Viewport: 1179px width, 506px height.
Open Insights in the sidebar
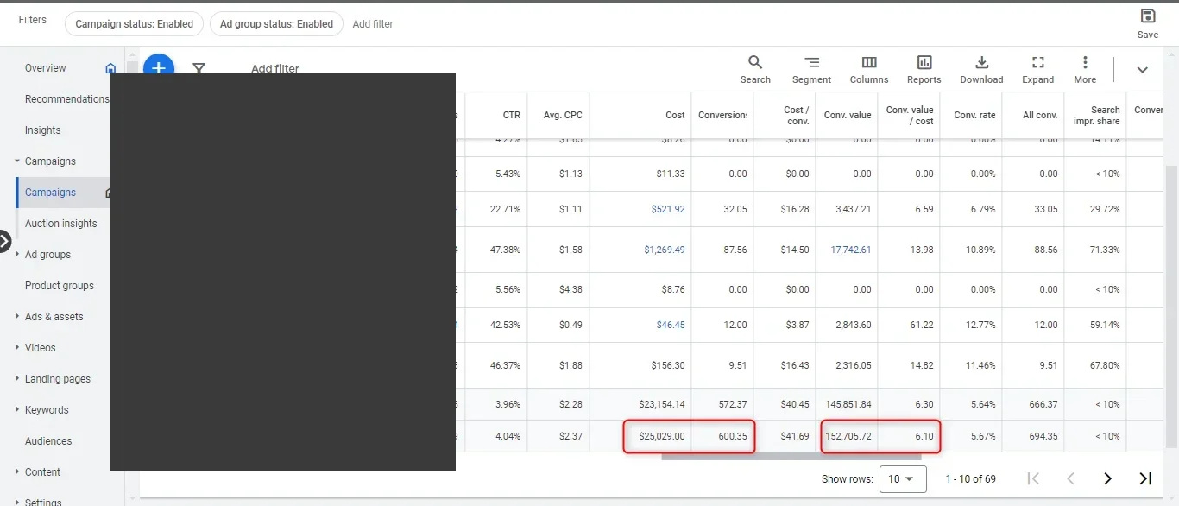click(43, 130)
